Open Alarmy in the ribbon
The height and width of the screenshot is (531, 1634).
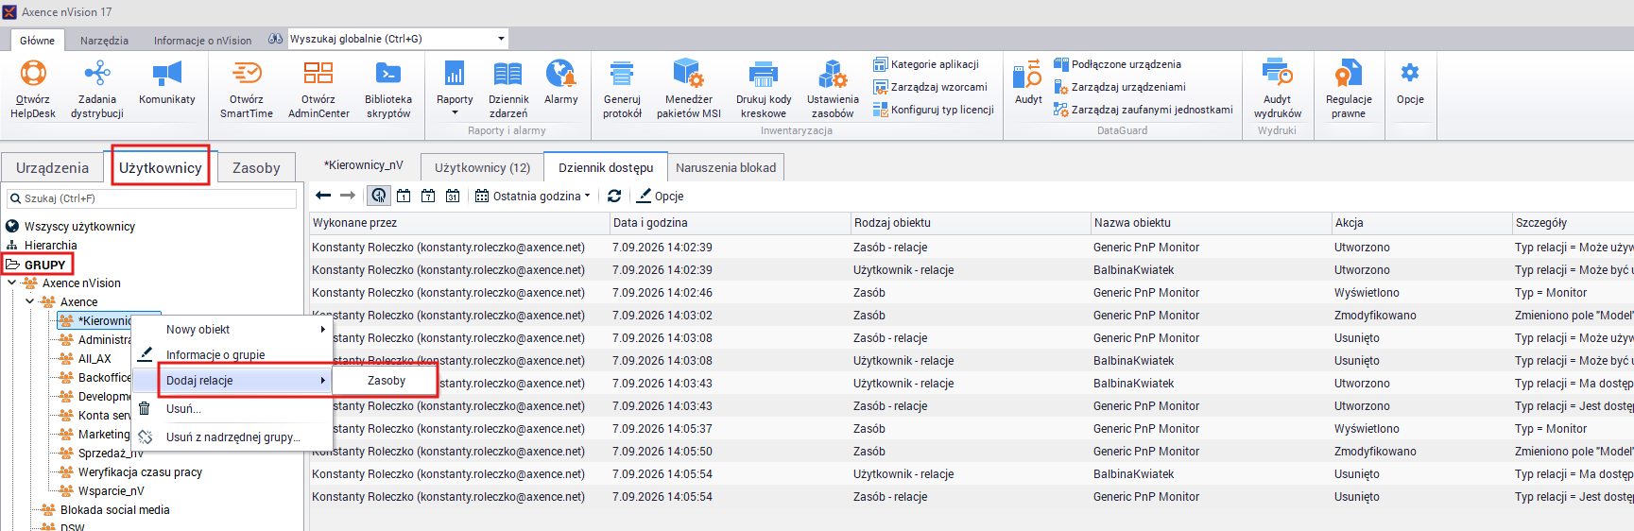pos(561,83)
